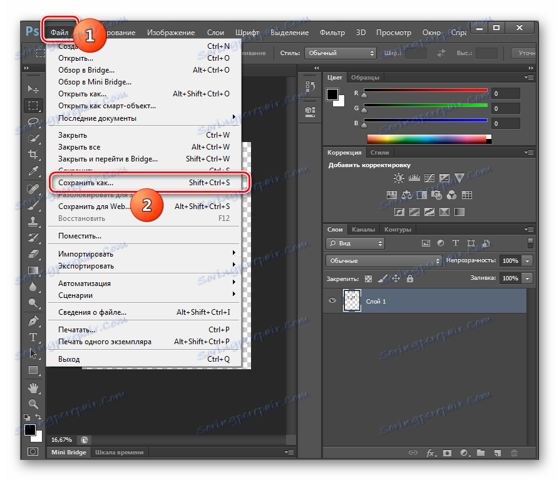The height and width of the screenshot is (480, 559).
Task: Open Color panel options menu
Action: pos(529,78)
